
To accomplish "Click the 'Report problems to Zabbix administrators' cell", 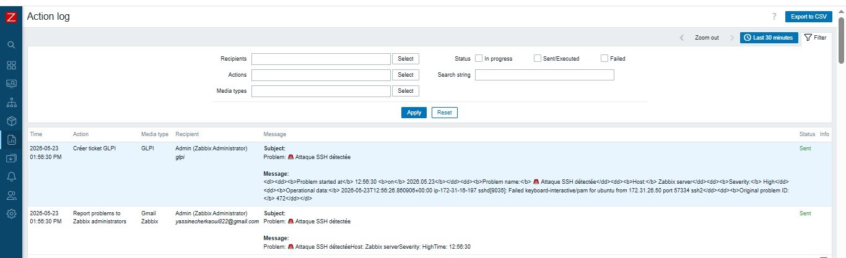I will click(99, 217).
